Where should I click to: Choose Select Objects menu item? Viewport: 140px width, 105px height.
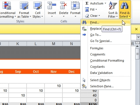tap(106, 80)
